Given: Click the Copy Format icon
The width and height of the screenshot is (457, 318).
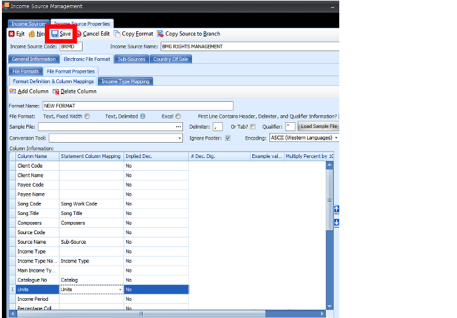Looking at the screenshot, I should (x=117, y=34).
